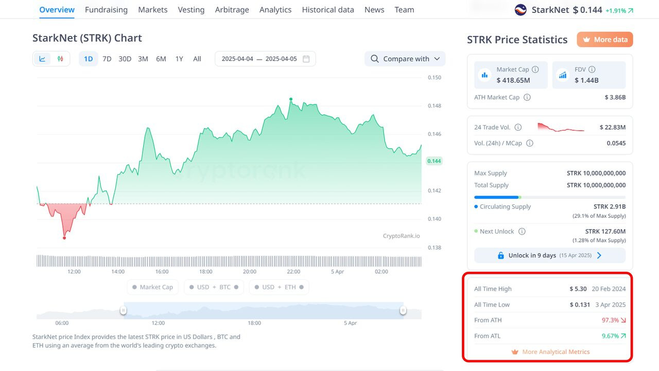Open More Analytical Metrics link
659x371 pixels.
pyautogui.click(x=550, y=352)
